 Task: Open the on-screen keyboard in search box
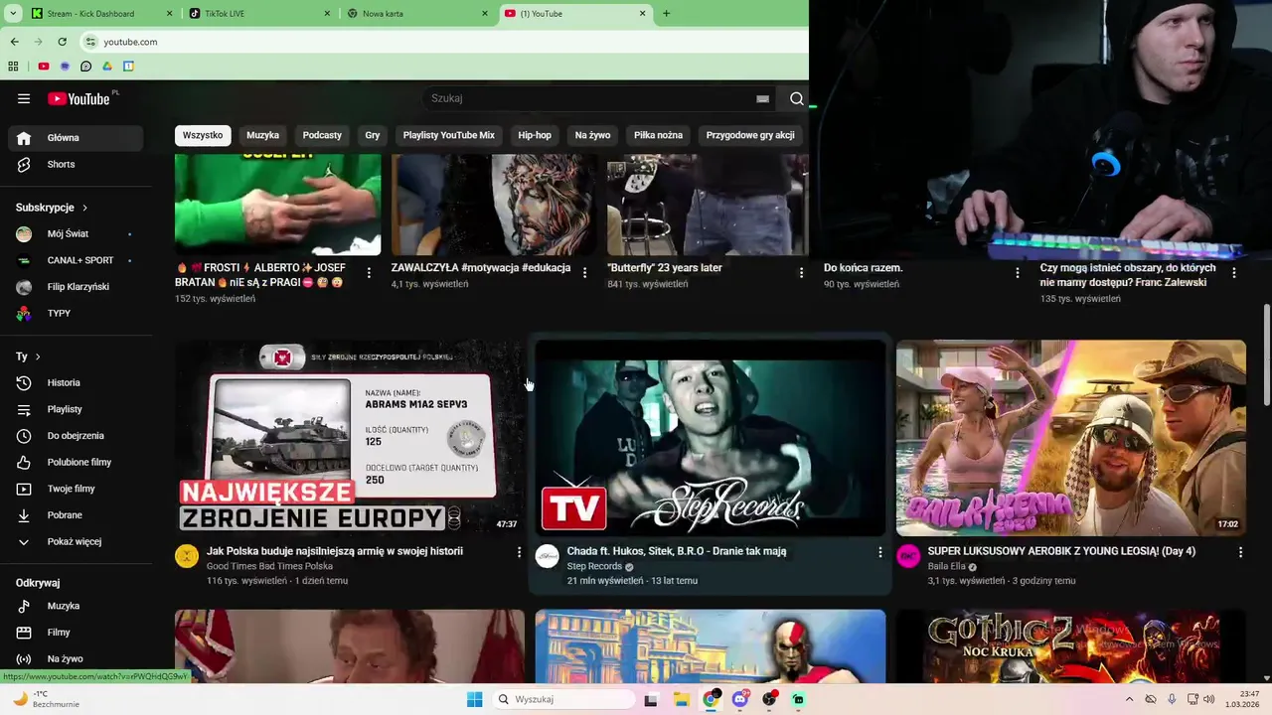[762, 98]
